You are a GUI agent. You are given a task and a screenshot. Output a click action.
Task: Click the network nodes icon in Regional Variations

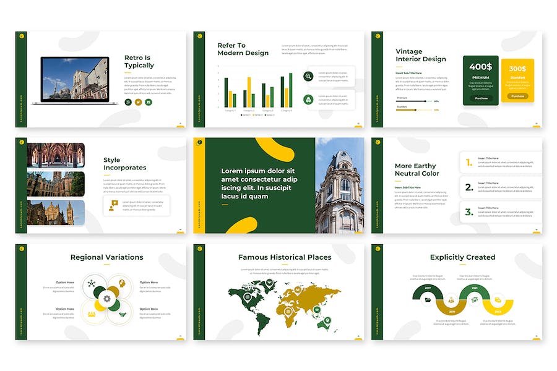tap(92, 284)
